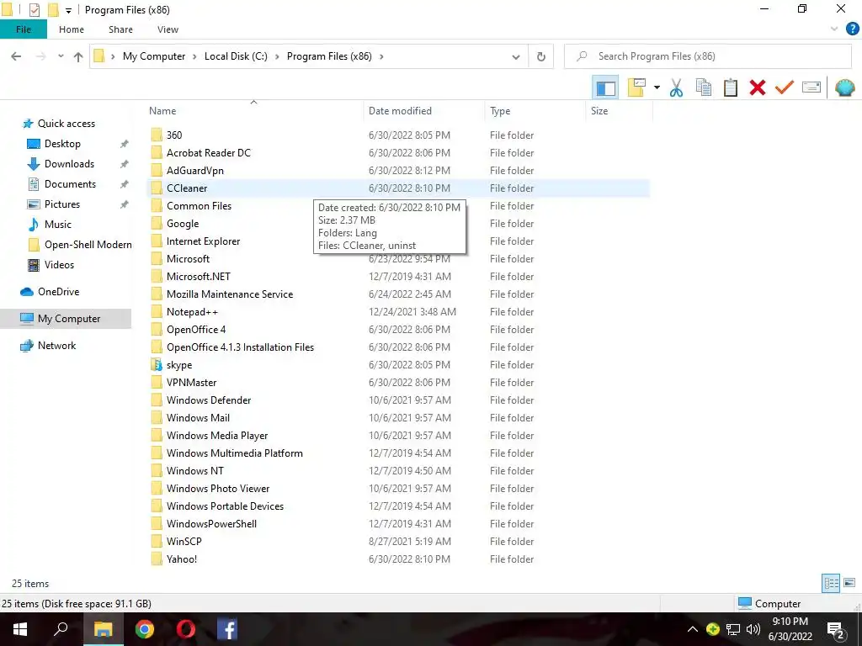
Task: Open Facebook from the taskbar
Action: point(227,629)
